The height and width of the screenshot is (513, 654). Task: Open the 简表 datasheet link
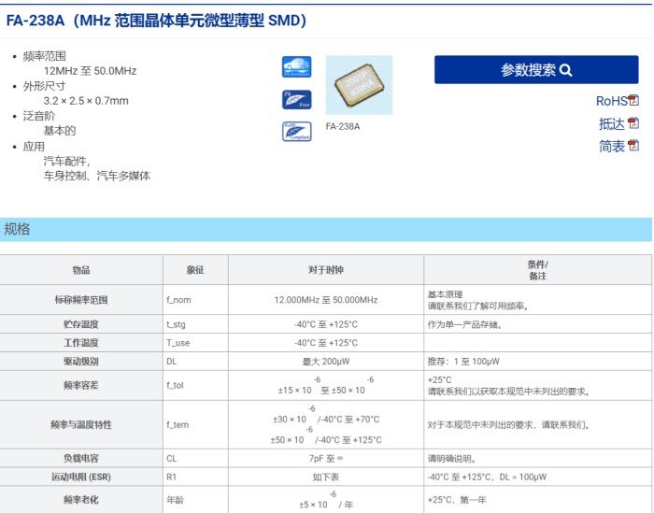pos(611,146)
